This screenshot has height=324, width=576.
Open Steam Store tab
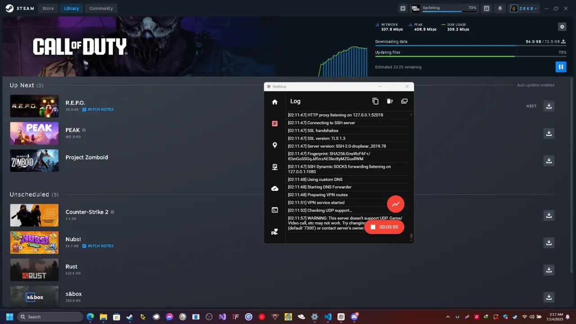tap(48, 8)
